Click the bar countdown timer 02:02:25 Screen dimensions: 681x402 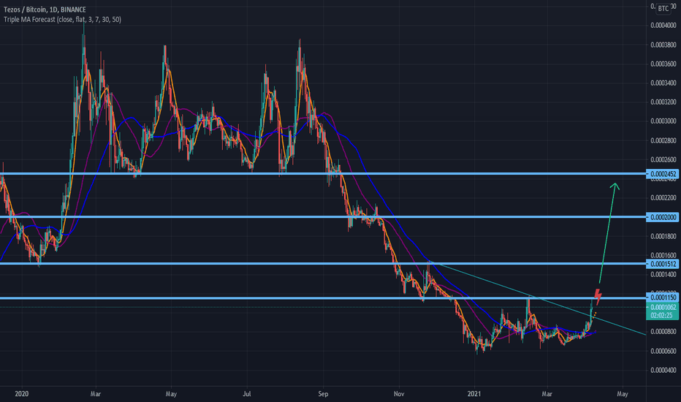pyautogui.click(x=662, y=316)
